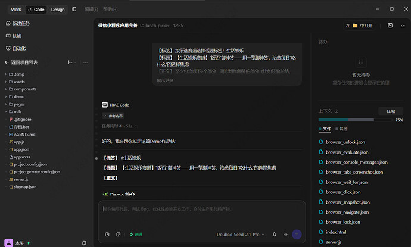Click the 在 中打开 open-in button
This screenshot has height=247, width=411.
coord(359,26)
